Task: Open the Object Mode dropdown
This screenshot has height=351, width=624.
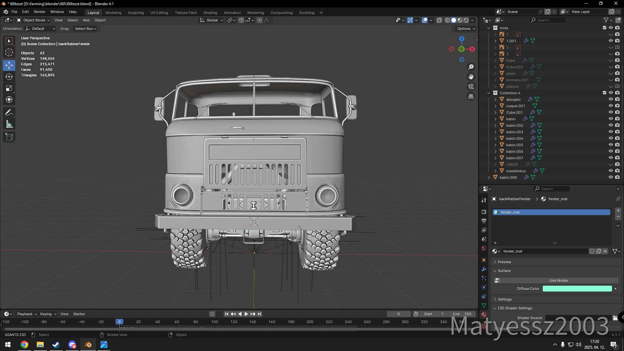Action: point(33,20)
